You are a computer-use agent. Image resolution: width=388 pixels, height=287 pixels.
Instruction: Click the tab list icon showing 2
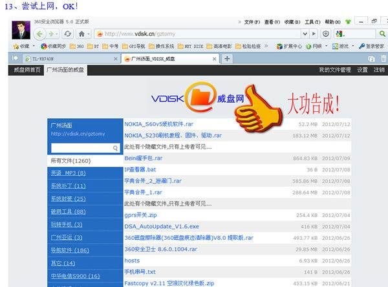coord(371,59)
